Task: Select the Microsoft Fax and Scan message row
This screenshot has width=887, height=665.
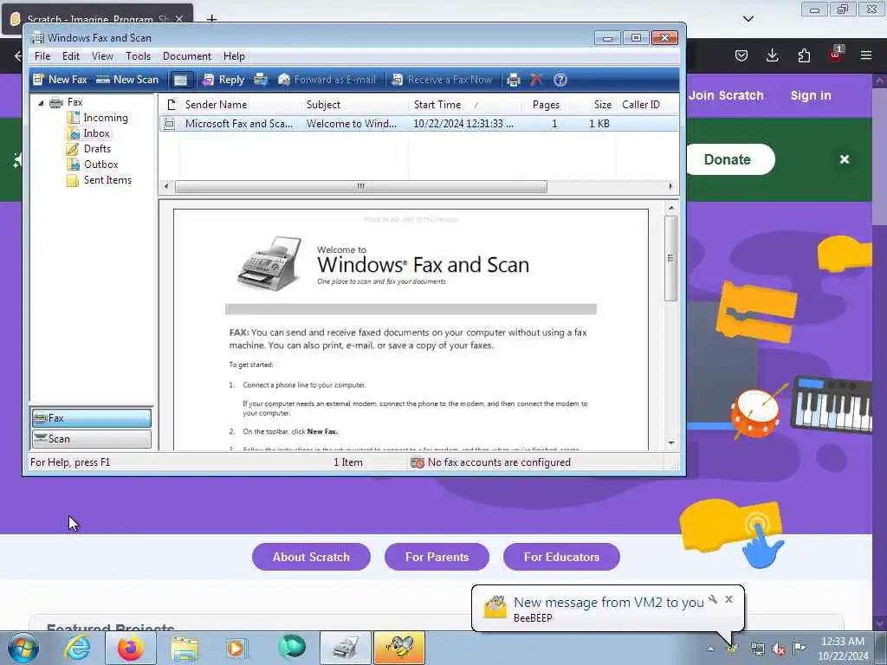Action: [418, 123]
